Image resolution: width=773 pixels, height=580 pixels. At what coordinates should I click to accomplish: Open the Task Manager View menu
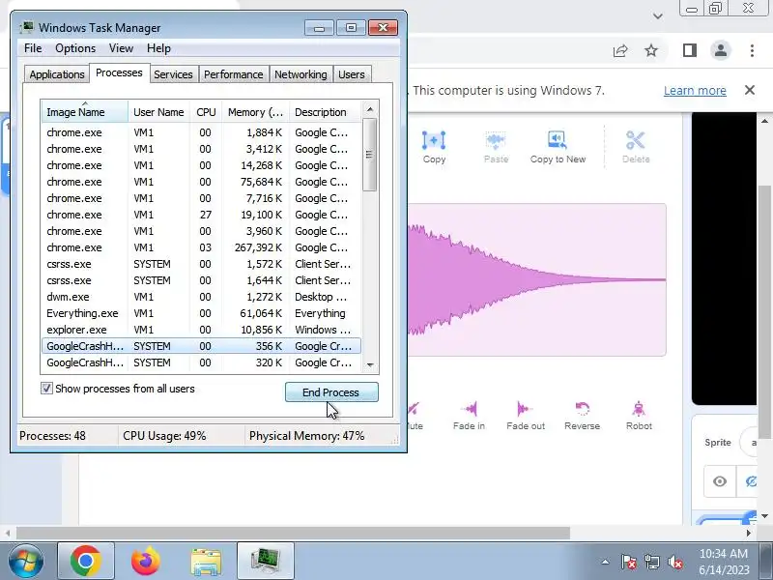pos(122,48)
